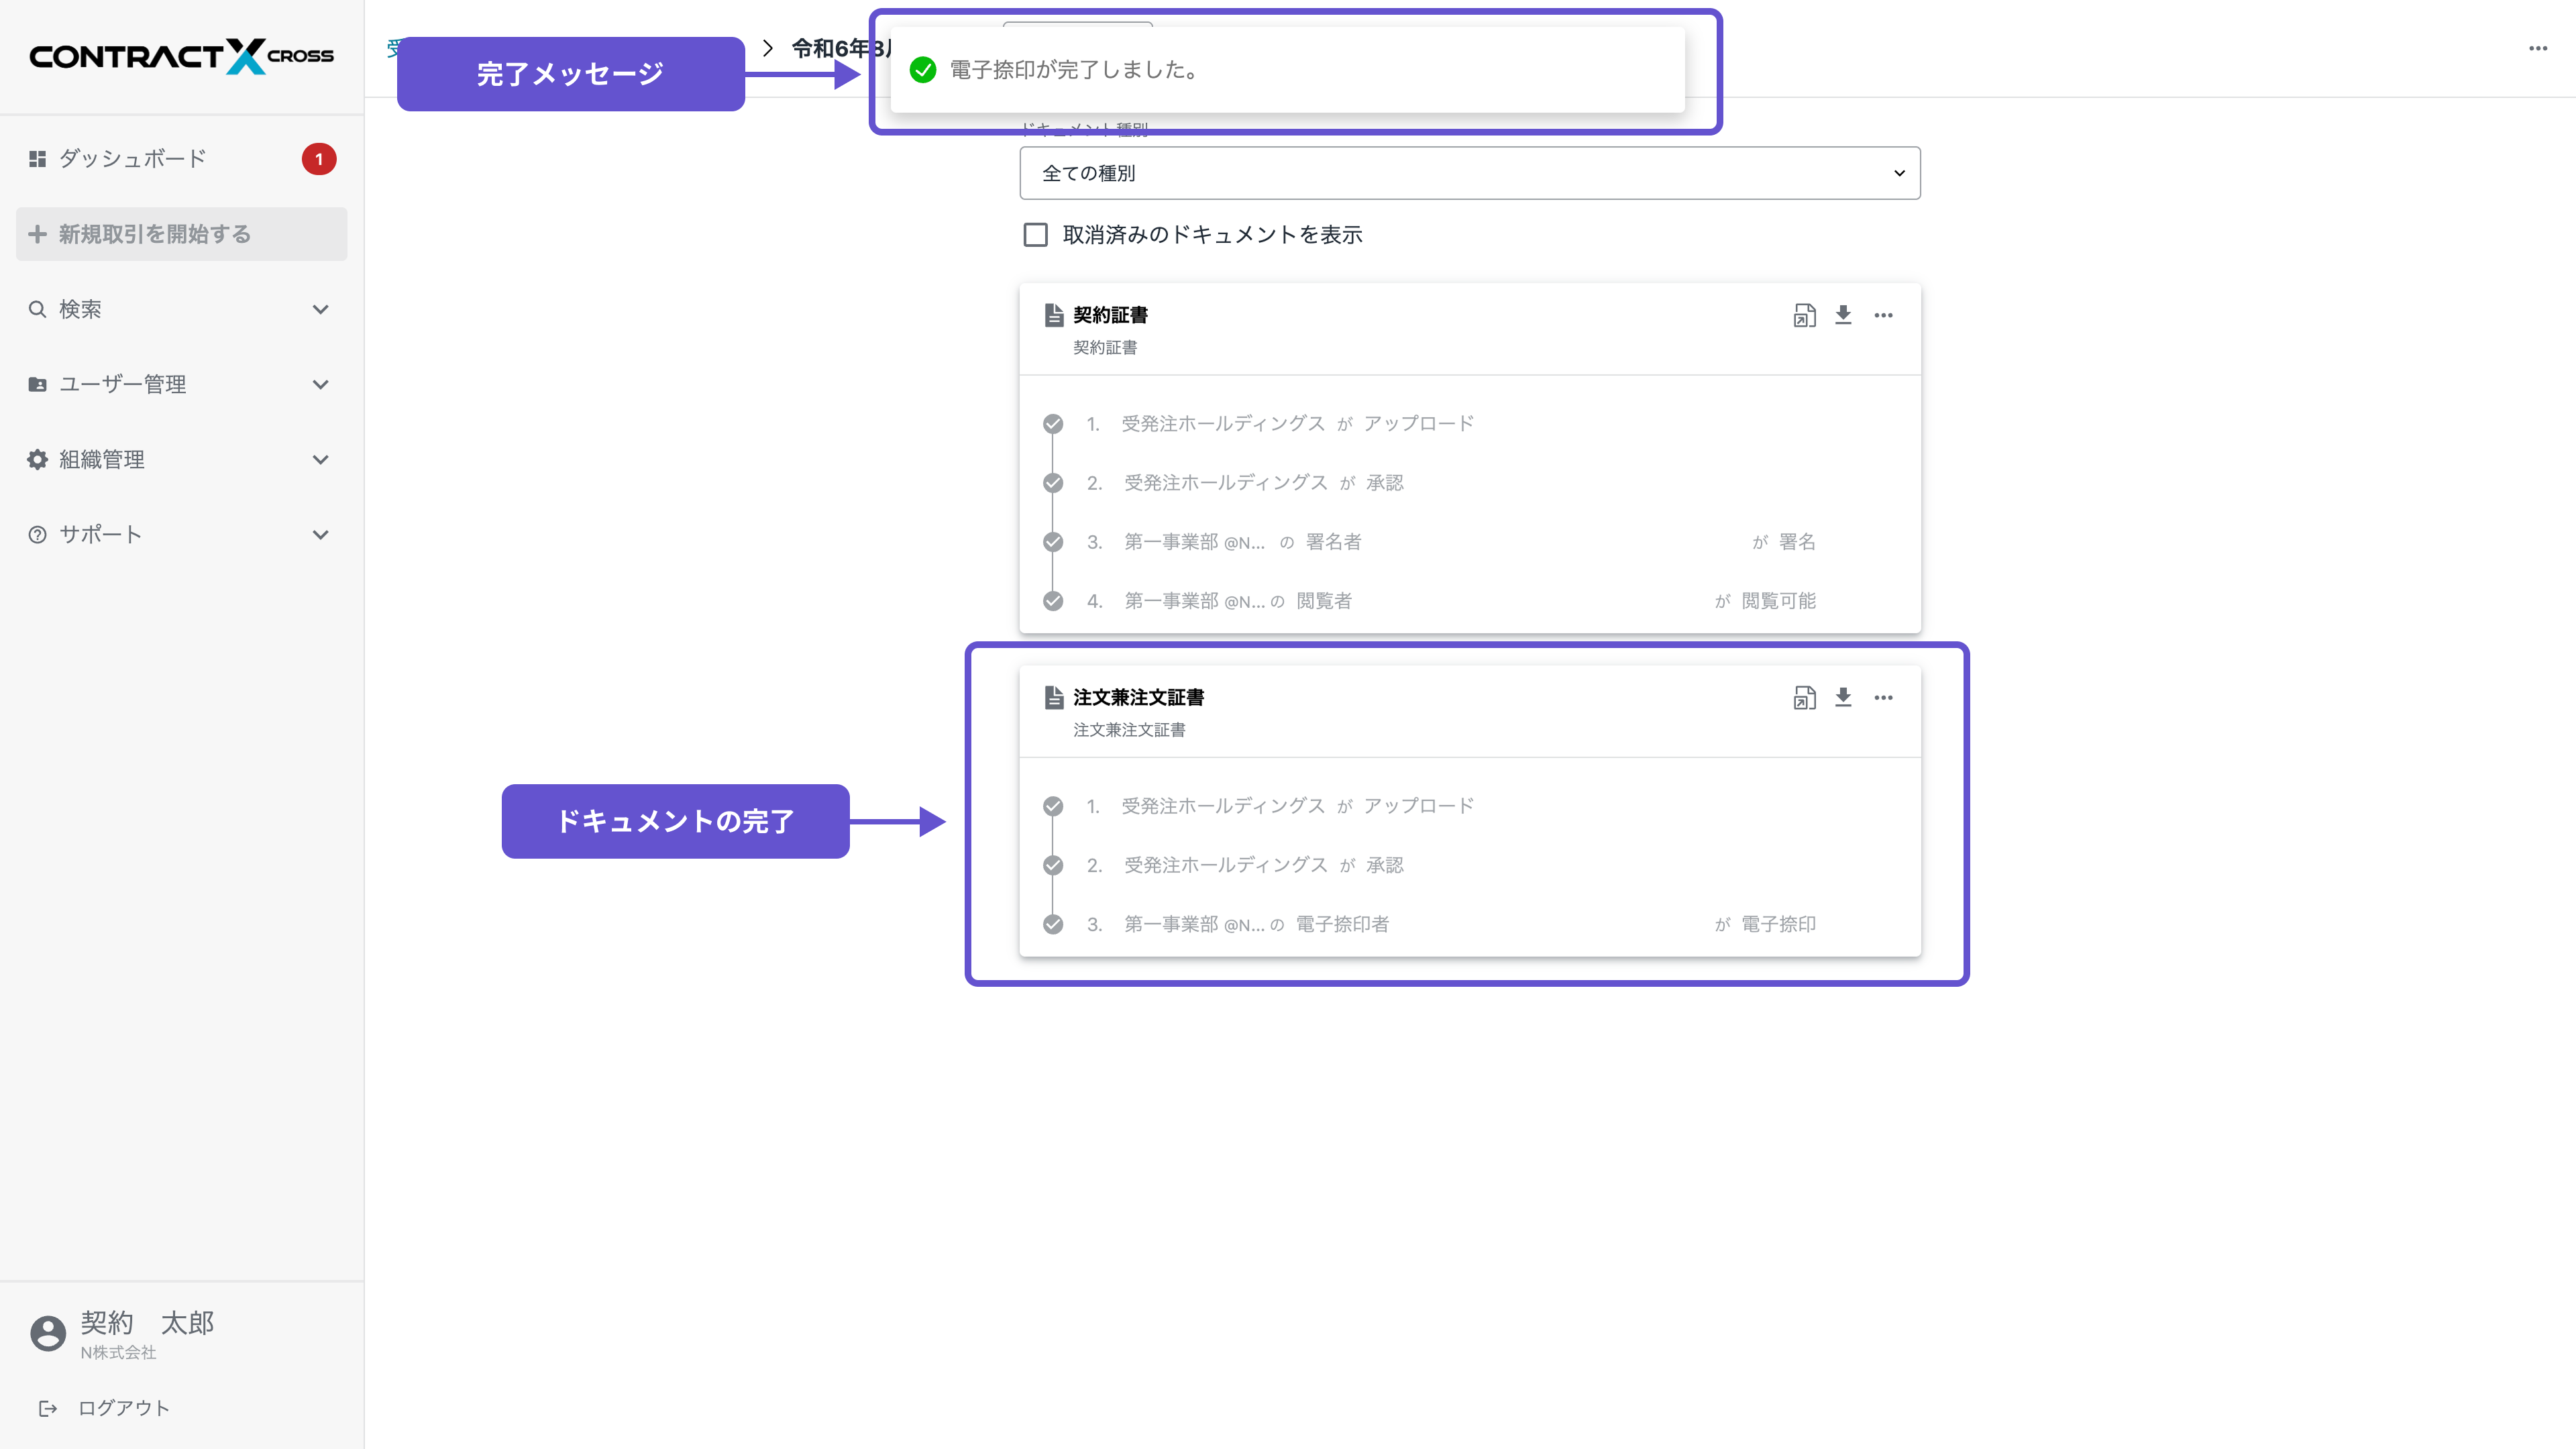Download the 注文兼注文証書 document
The height and width of the screenshot is (1449, 2576).
1843,697
